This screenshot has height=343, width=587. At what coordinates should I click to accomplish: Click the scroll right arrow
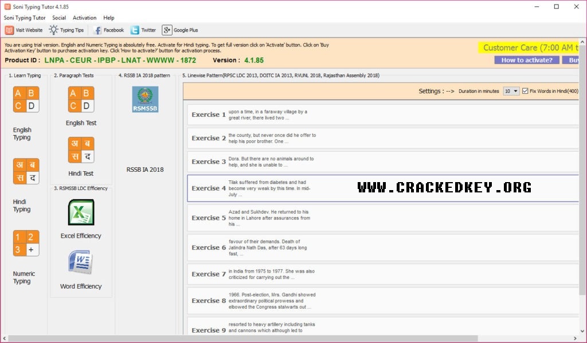coord(576,338)
